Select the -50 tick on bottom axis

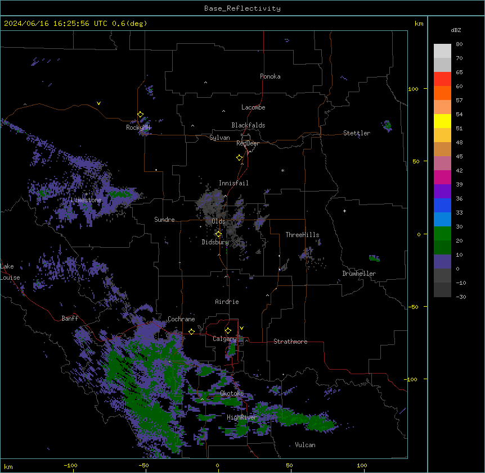pyautogui.click(x=143, y=465)
